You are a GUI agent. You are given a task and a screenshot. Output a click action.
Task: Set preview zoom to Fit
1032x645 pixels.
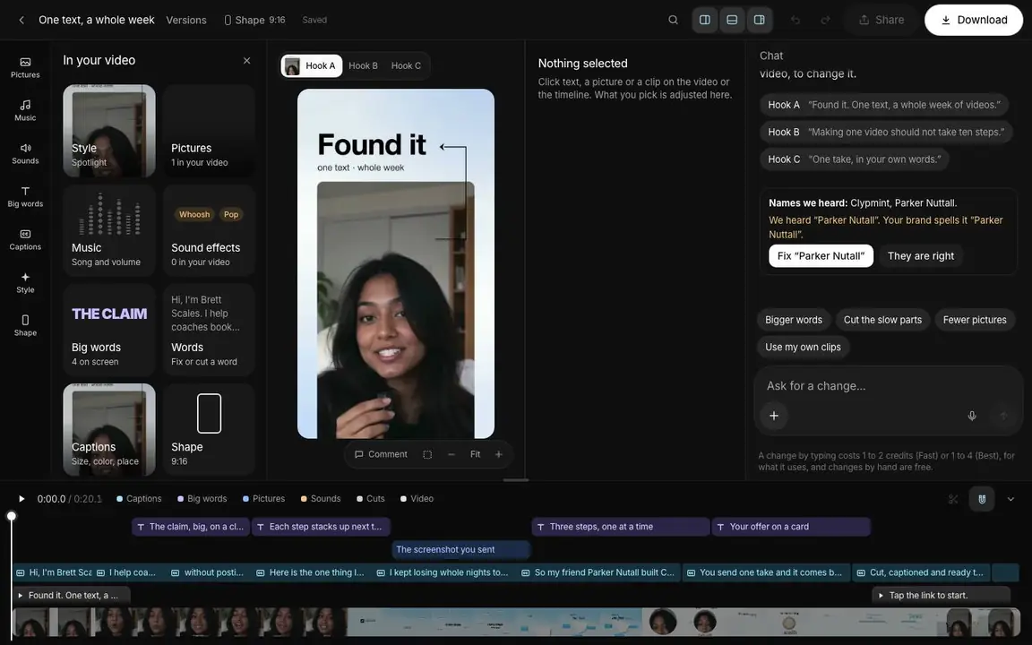pyautogui.click(x=475, y=454)
